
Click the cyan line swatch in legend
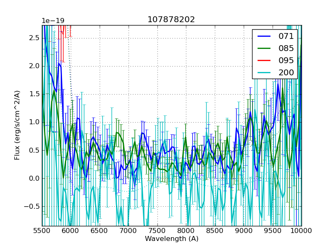[x=264, y=73]
